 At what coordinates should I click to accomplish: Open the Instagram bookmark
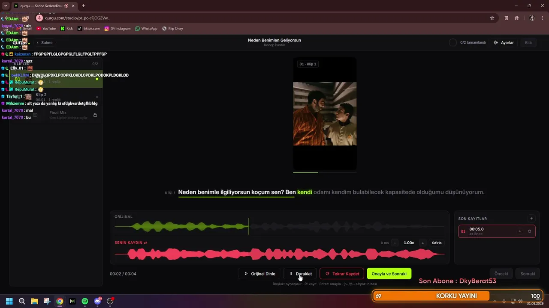[x=118, y=29]
